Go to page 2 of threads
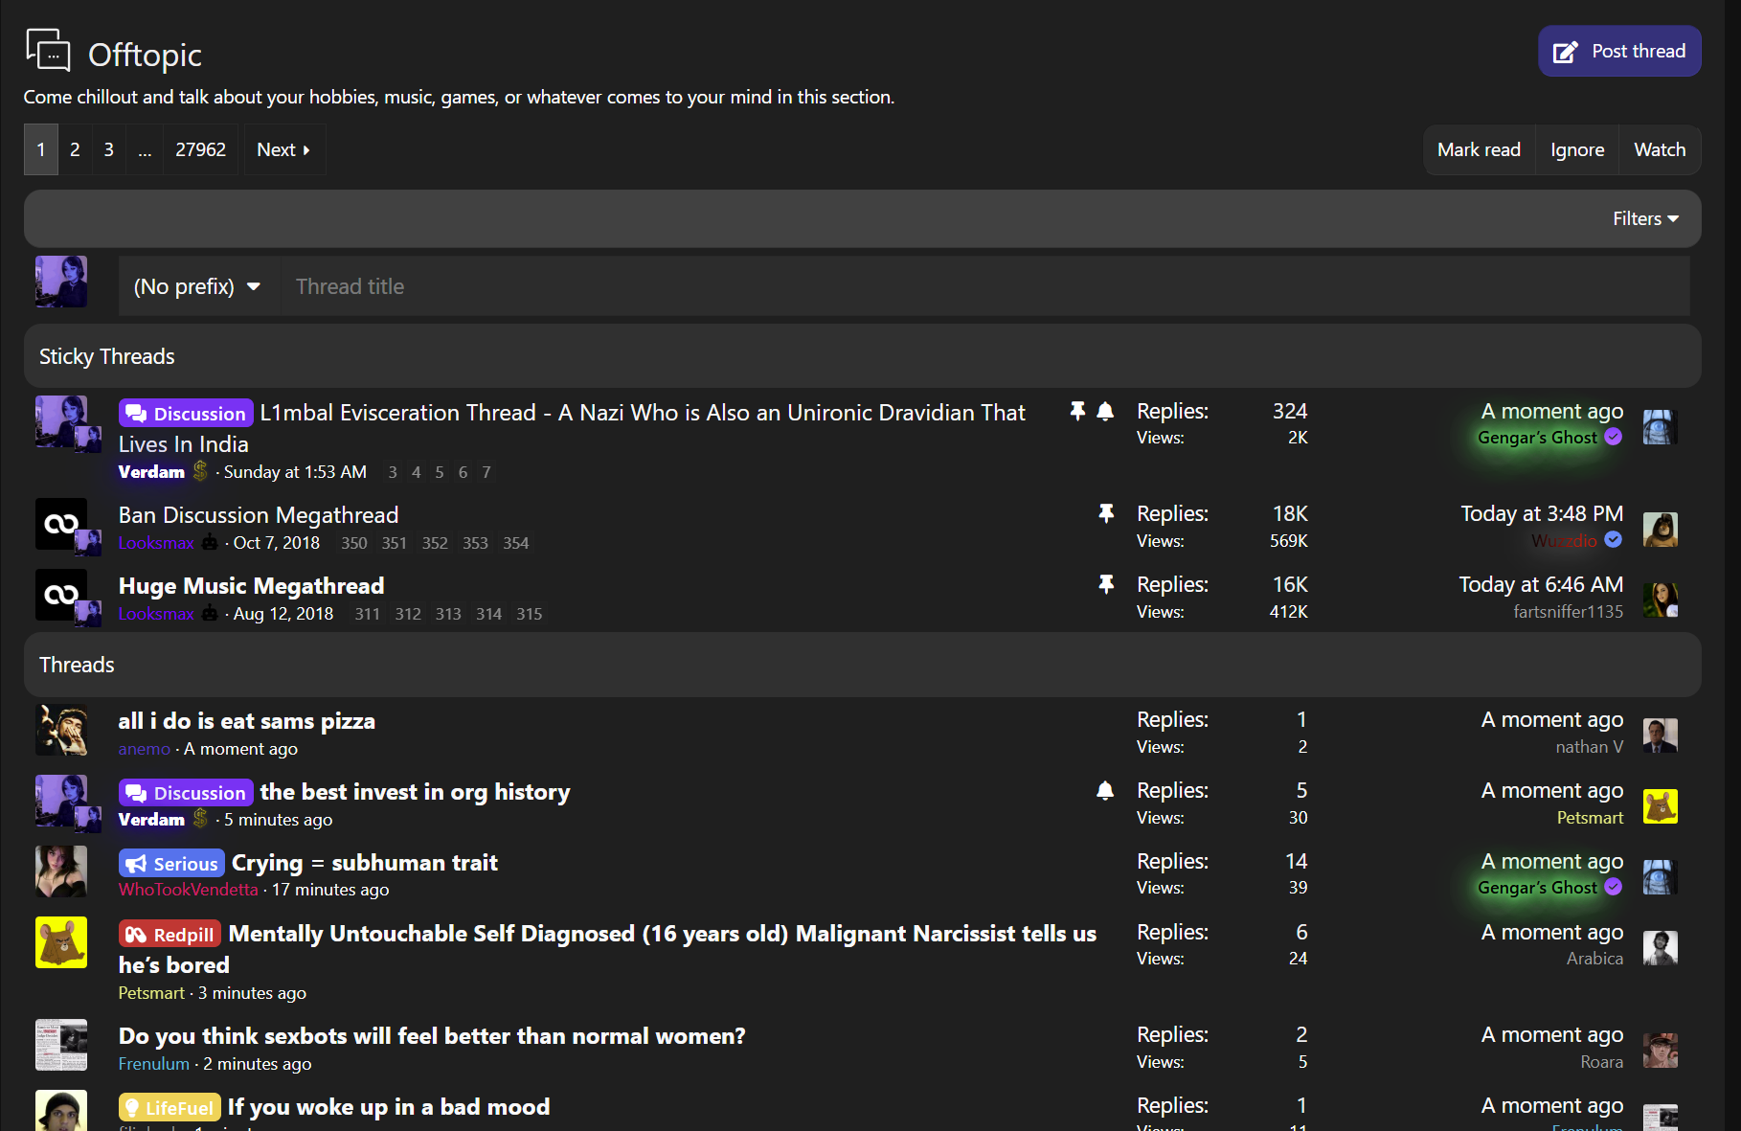Image resolution: width=1741 pixels, height=1131 pixels. pos(75,150)
